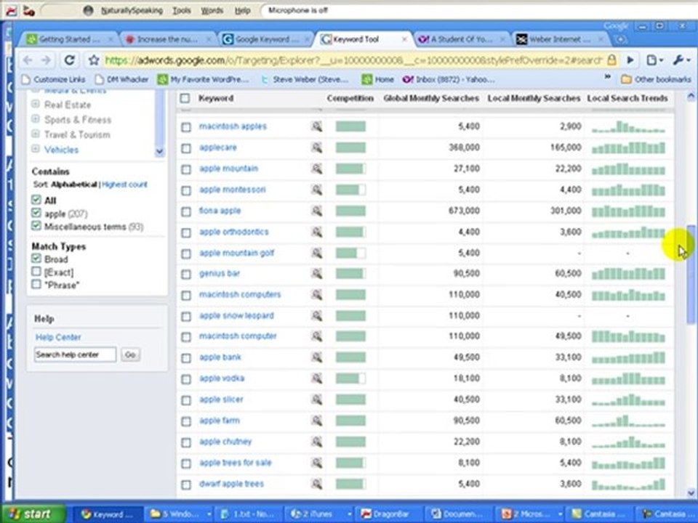Expand the Vehicles category
The width and height of the screenshot is (698, 523).
click(36, 149)
